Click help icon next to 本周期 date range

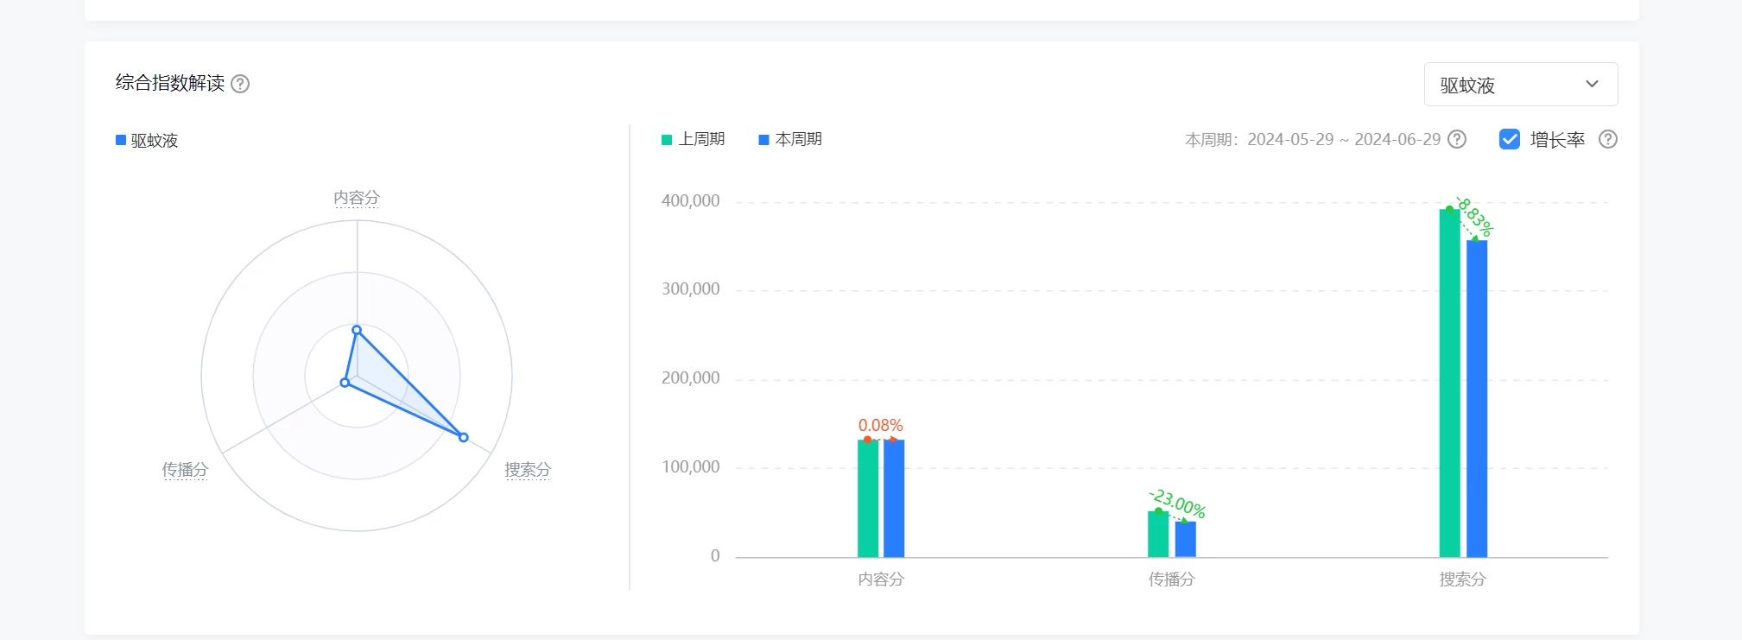pyautogui.click(x=1457, y=139)
